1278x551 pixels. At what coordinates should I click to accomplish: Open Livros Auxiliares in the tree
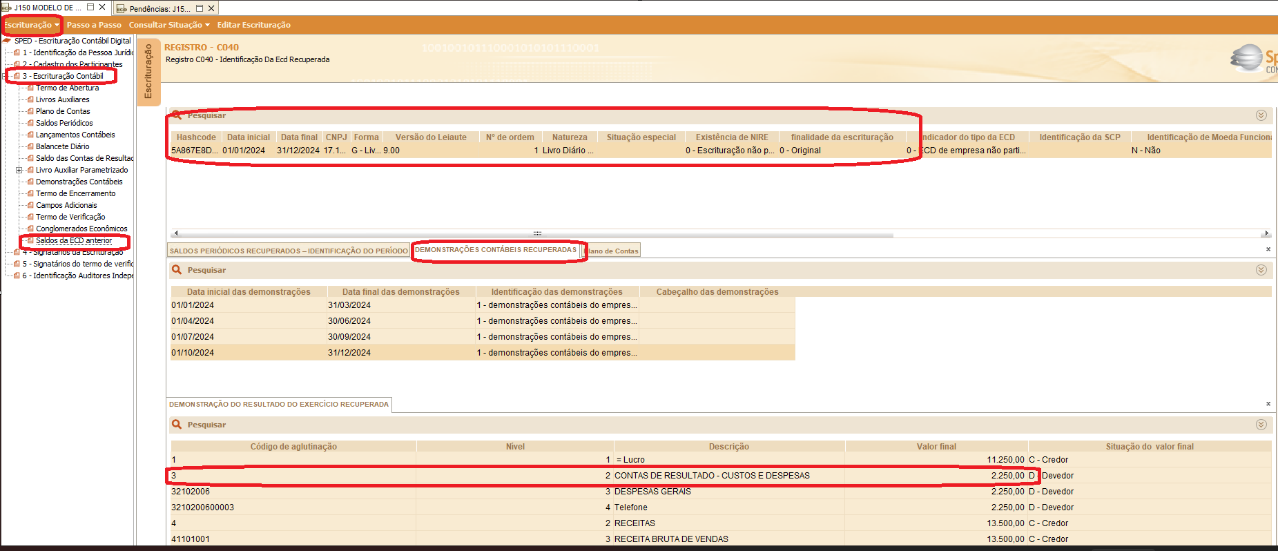(62, 99)
